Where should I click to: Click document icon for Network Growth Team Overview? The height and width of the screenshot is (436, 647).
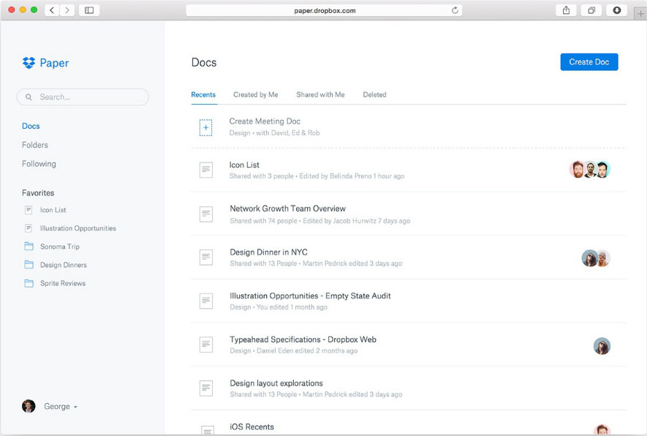(206, 214)
